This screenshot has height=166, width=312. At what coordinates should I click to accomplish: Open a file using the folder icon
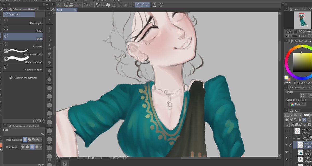71,5
